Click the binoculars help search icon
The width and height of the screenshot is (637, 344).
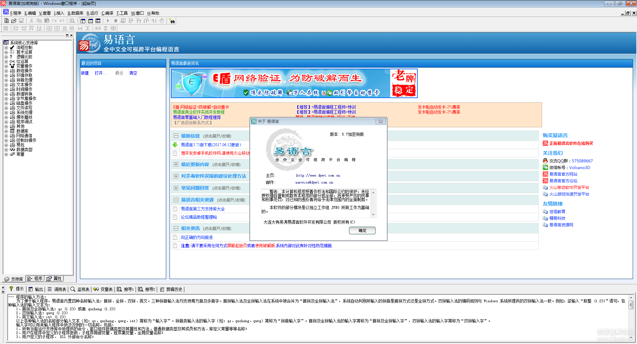[x=172, y=21]
